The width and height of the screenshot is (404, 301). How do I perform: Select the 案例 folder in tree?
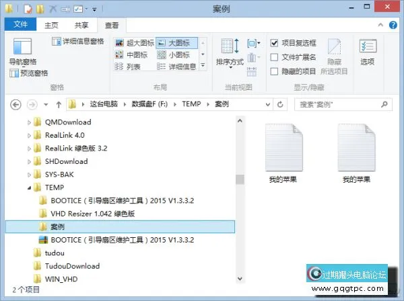tap(120, 226)
